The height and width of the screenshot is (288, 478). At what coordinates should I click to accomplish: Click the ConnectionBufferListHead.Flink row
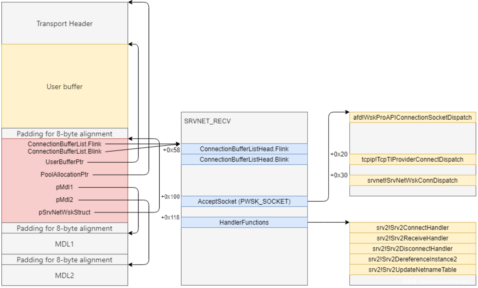[244, 149]
